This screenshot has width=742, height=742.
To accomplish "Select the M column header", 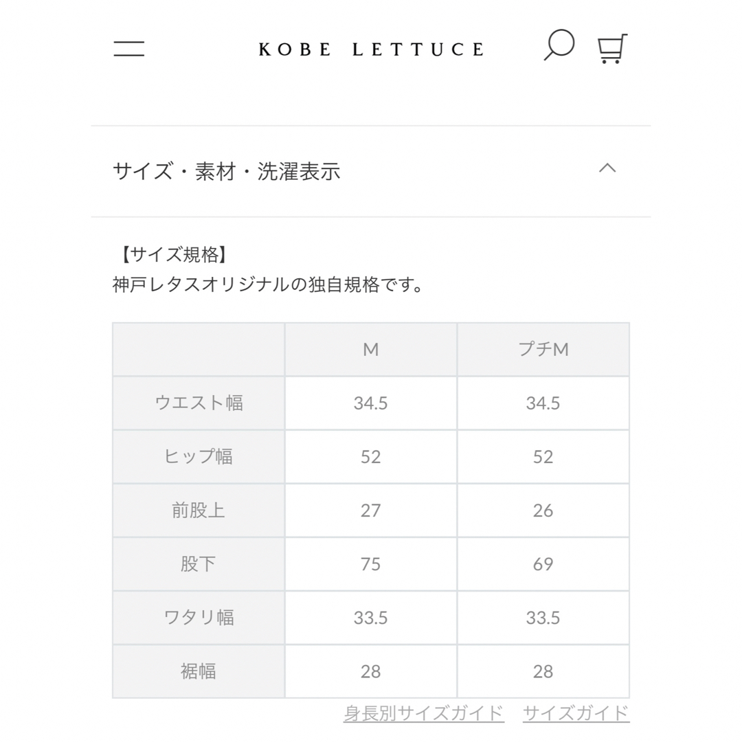I will (x=370, y=349).
